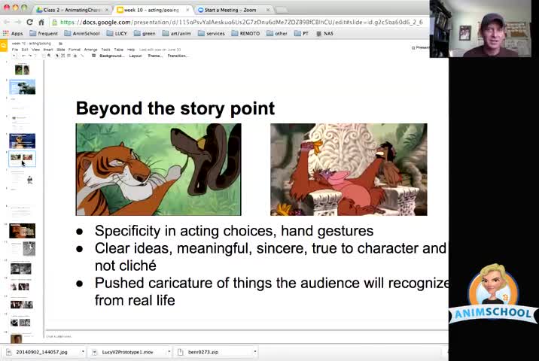Go forward with the browser forward arrow

18,23
